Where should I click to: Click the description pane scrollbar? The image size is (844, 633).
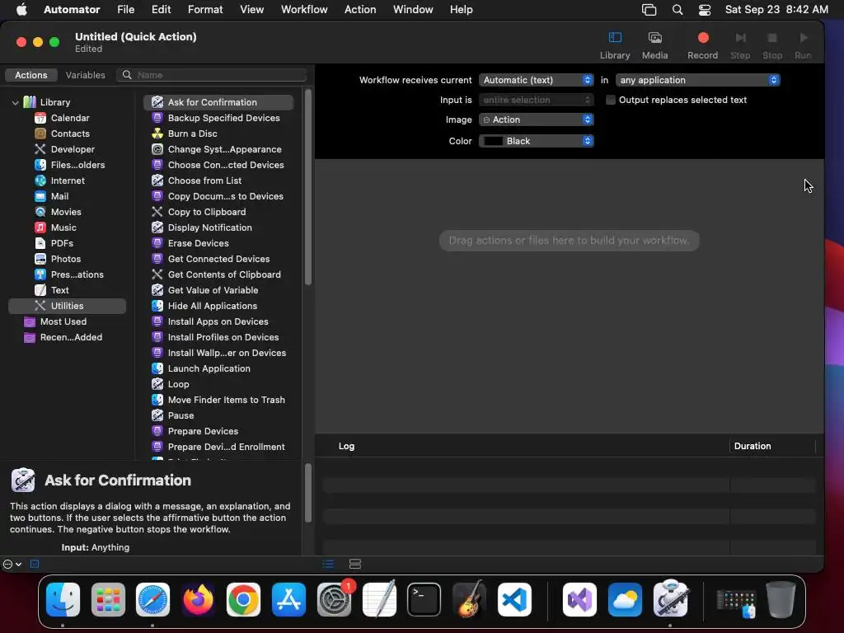308,493
